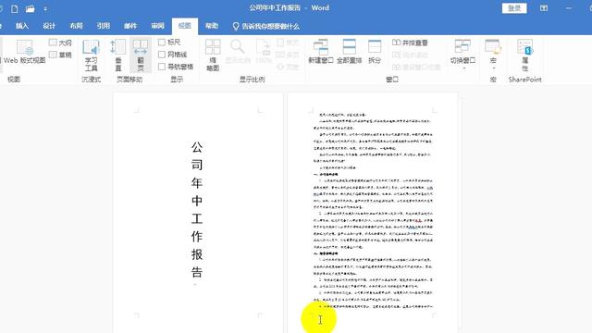Click the cover page with vertical title 公司年中工作报告
The height and width of the screenshot is (333, 592).
(x=198, y=213)
